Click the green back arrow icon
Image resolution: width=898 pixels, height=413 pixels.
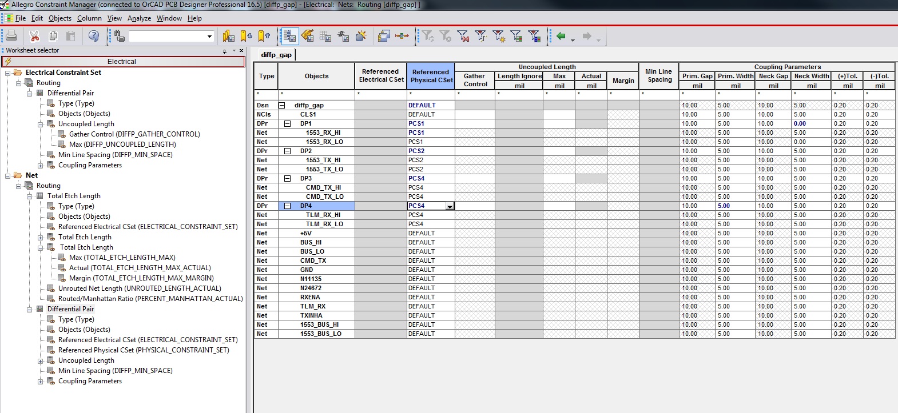561,37
